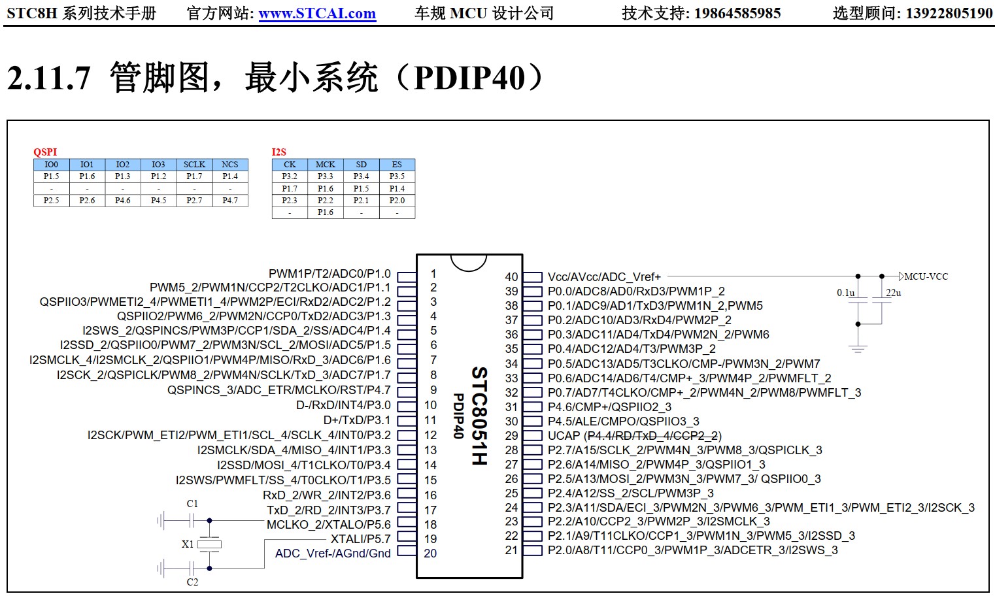Click pin label "P0.4/ADC12/AD4/T3/PWM3P_2"
Viewport: 995px width, 596px height.
[632, 349]
